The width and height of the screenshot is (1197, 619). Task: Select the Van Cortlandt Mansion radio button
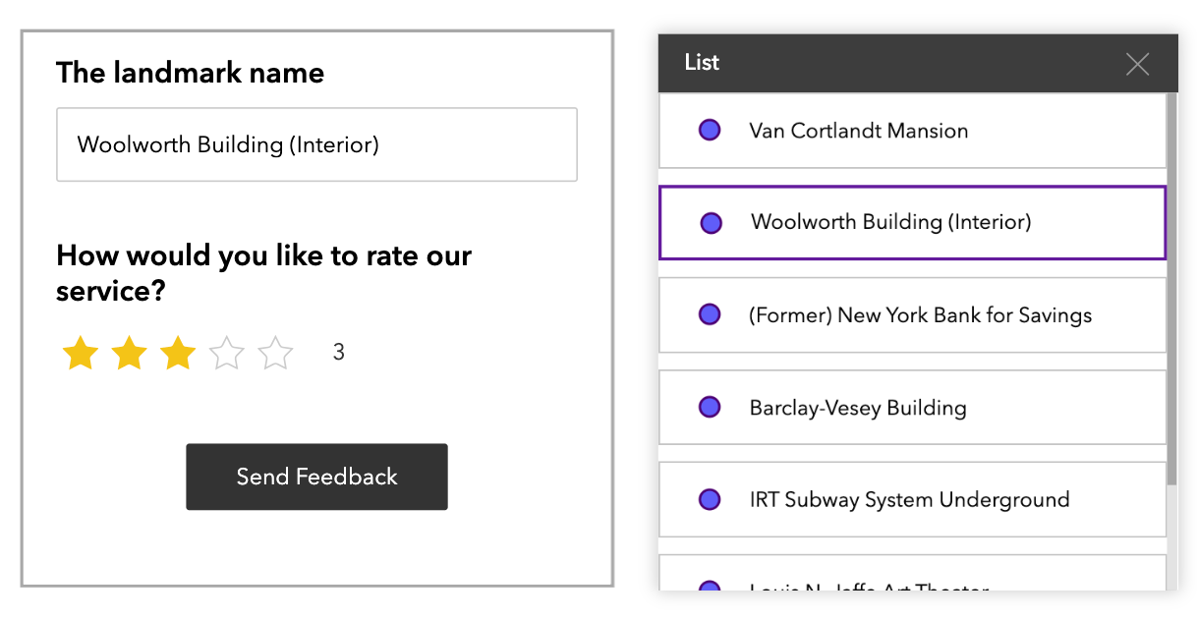pyautogui.click(x=710, y=130)
